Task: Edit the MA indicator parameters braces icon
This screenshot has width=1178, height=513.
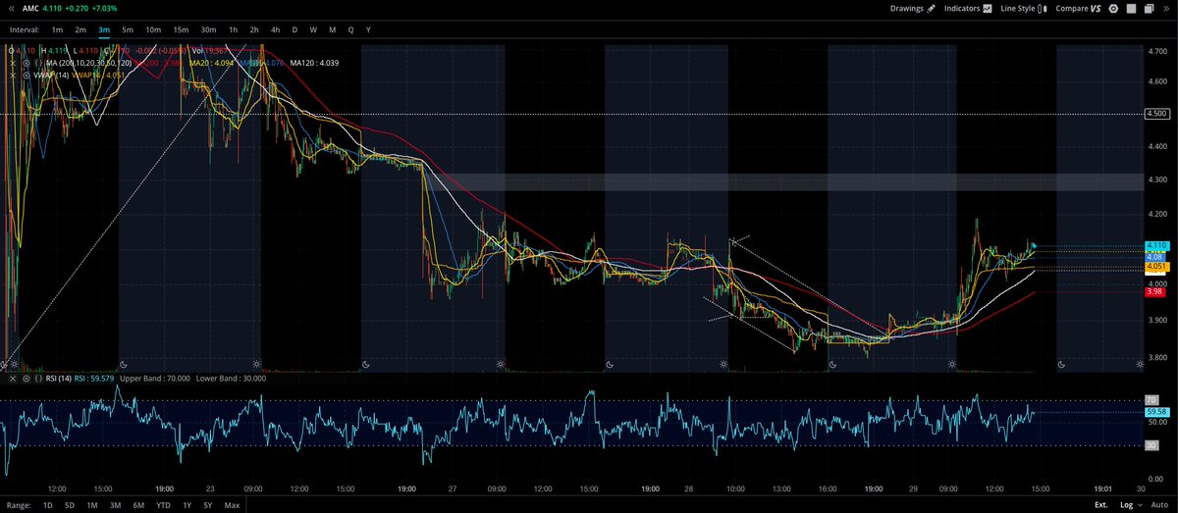Action: click(x=38, y=63)
